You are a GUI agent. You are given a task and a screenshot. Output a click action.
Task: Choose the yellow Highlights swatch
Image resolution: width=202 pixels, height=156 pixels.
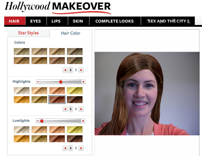tap(75, 90)
